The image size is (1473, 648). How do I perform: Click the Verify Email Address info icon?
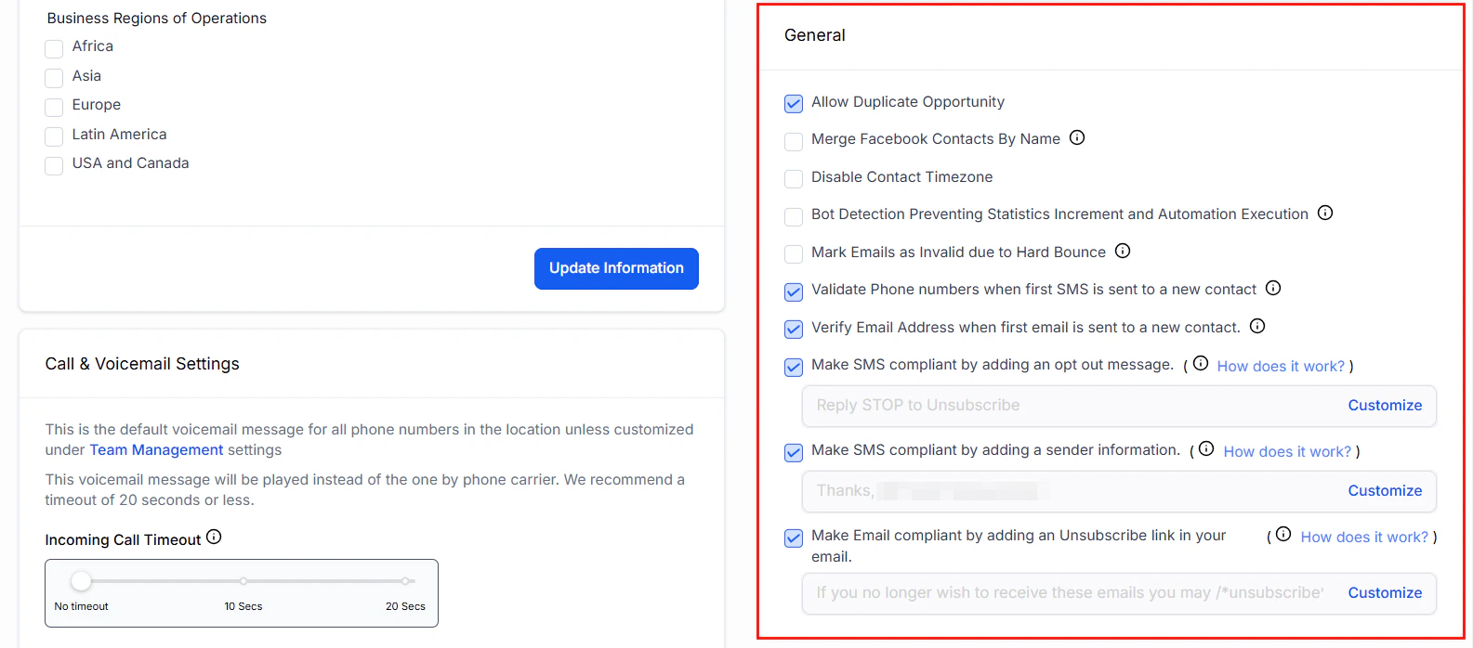coord(1256,326)
